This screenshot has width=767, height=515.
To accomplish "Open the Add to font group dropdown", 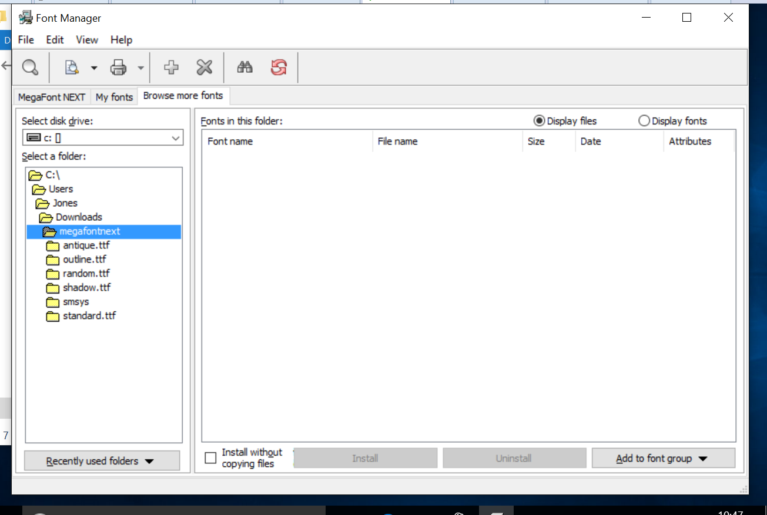I will point(663,459).
